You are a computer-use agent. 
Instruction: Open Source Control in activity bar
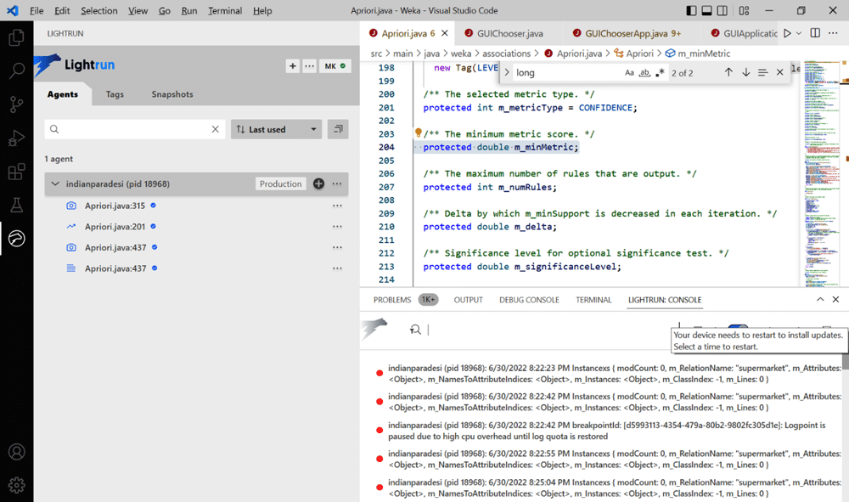16,104
